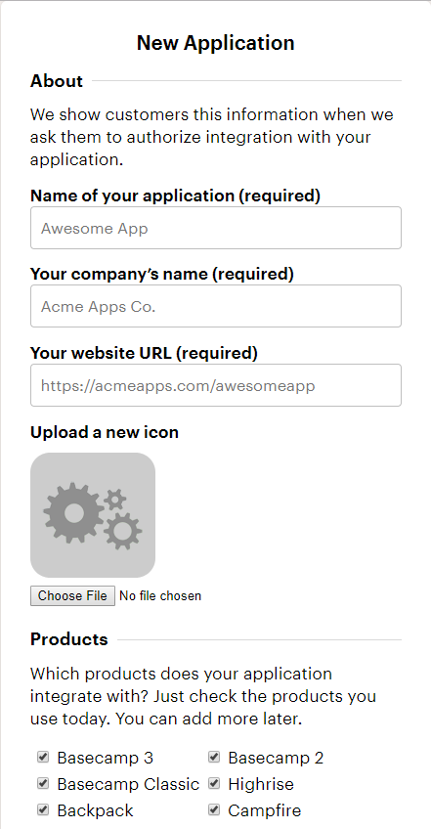Viewport: 431px width, 829px height.
Task: Click the Which products integration description text
Action: 203,696
